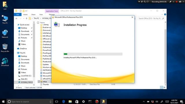Open Task View on the taskbar
The height and width of the screenshot is (104, 185).
[57, 101]
